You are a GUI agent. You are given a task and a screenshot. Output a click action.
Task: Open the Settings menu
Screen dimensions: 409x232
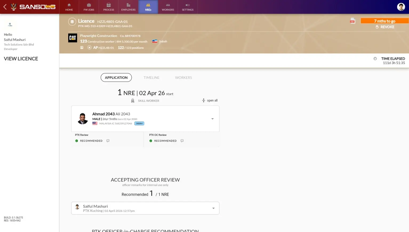coord(188,7)
